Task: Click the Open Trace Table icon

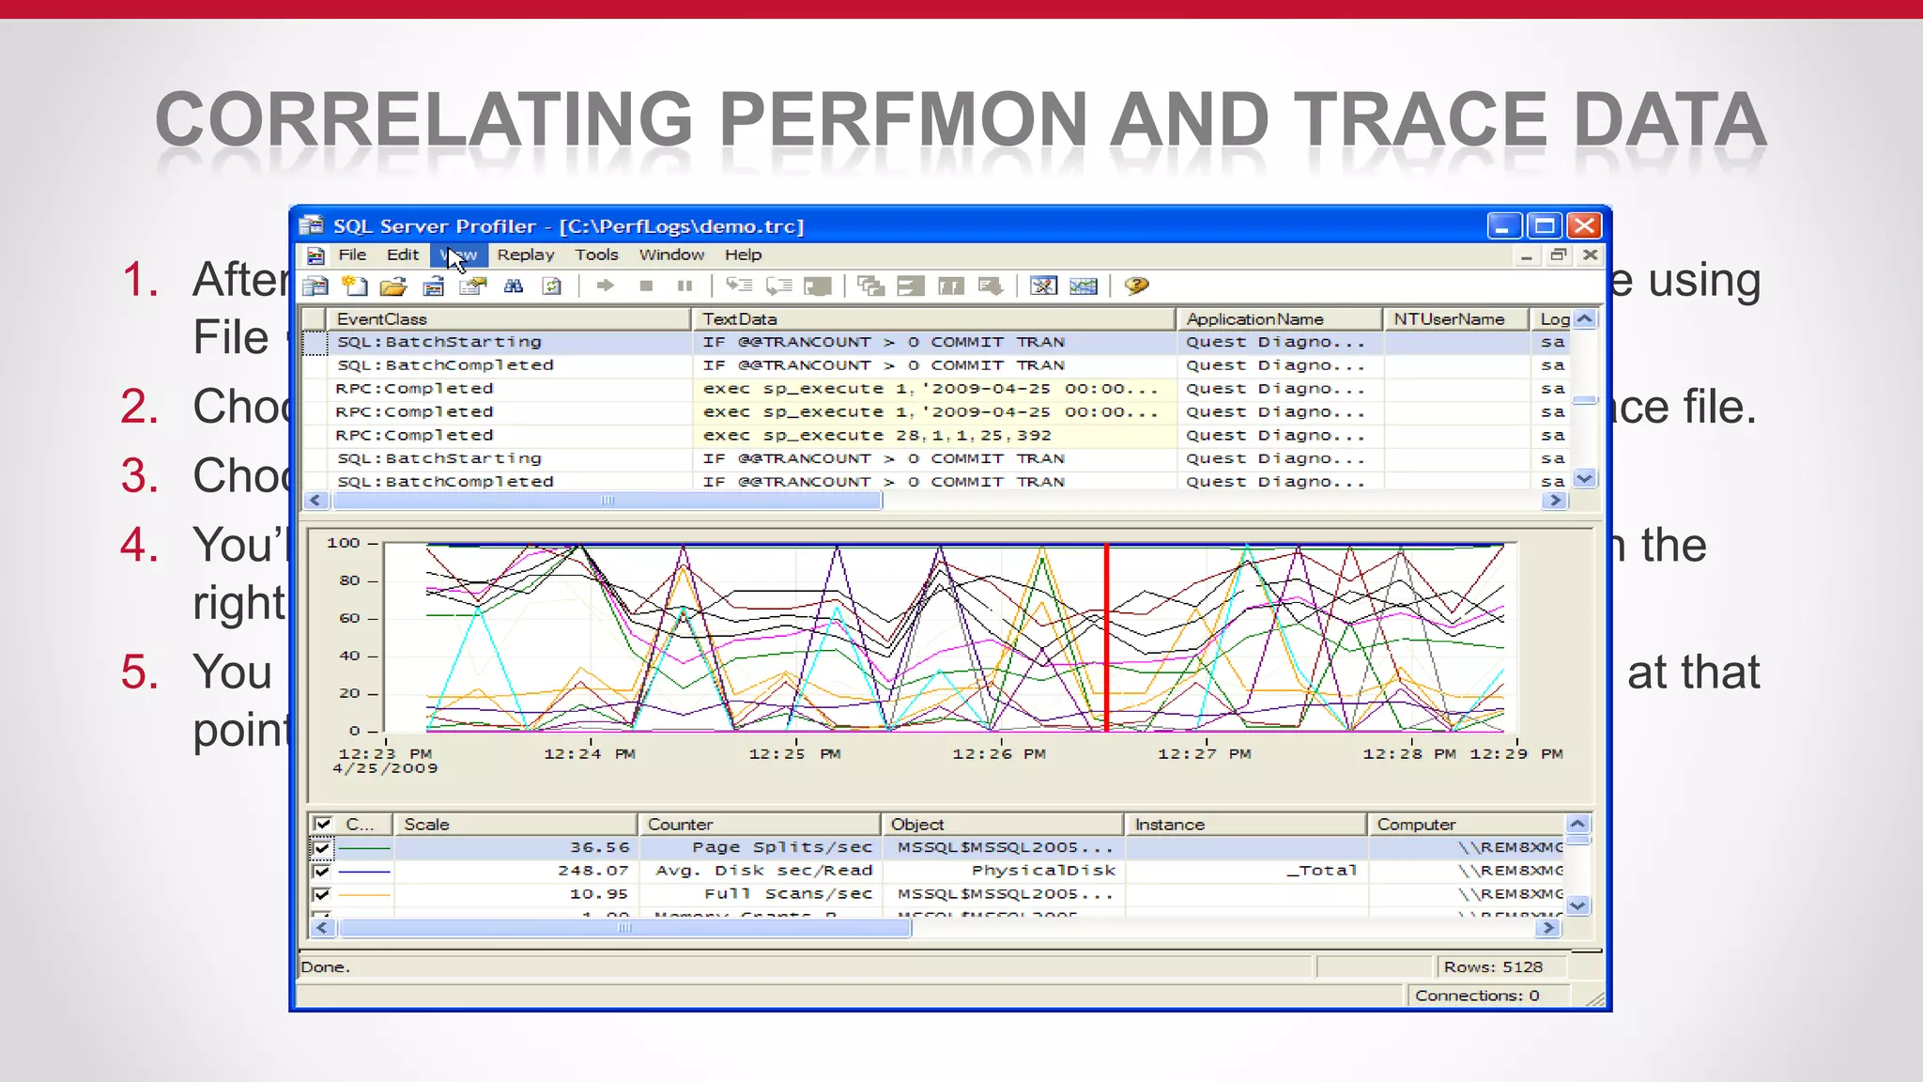Action: pyautogui.click(x=433, y=286)
